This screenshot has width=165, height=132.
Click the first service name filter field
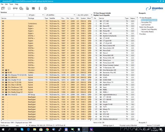point(7,15)
